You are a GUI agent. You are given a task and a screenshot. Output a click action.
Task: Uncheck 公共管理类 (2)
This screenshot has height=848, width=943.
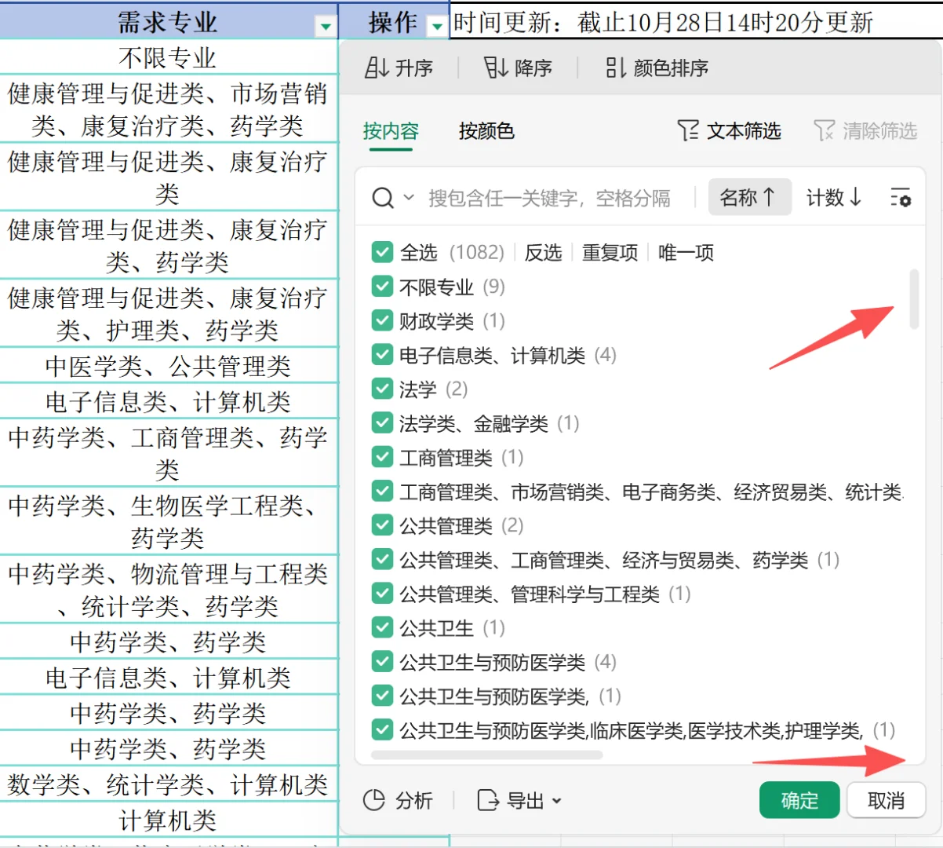(x=382, y=525)
